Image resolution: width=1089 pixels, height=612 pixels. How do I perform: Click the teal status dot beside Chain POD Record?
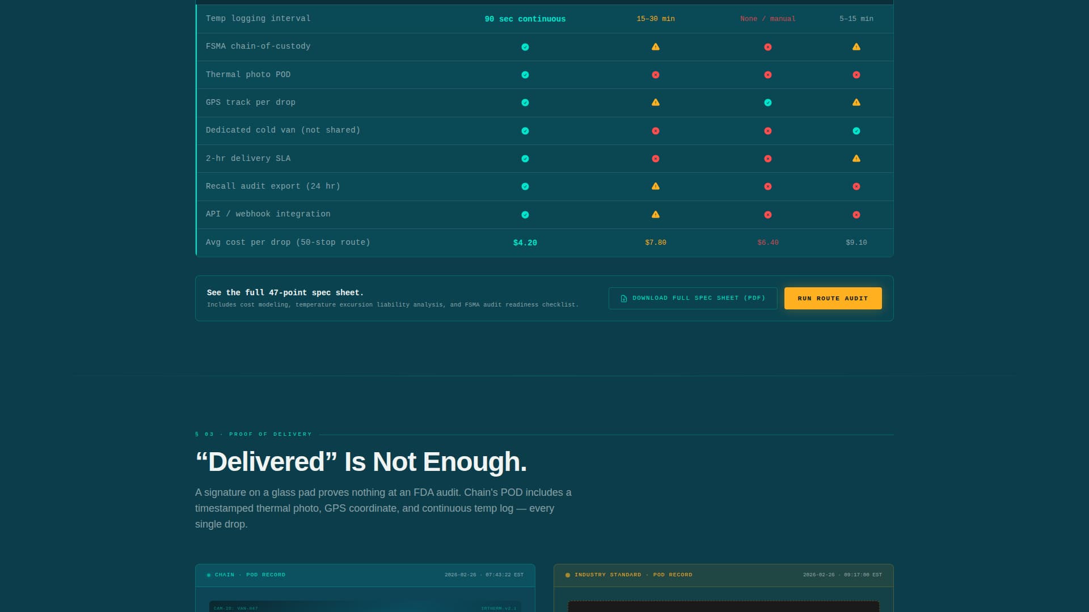pyautogui.click(x=209, y=575)
